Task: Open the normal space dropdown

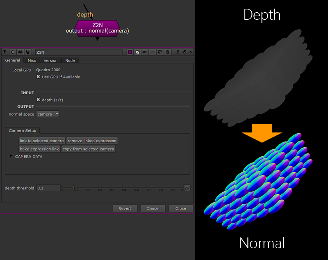Action: coord(48,114)
